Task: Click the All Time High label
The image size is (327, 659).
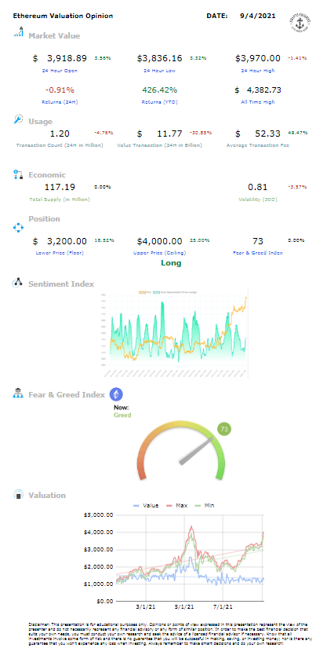Action: click(258, 102)
